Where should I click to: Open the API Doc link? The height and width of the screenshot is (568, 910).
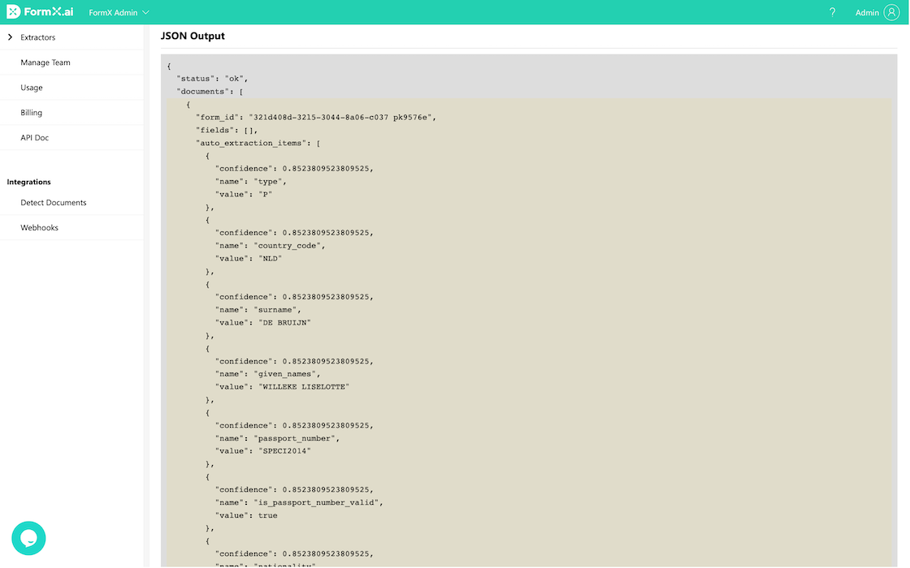pos(35,138)
